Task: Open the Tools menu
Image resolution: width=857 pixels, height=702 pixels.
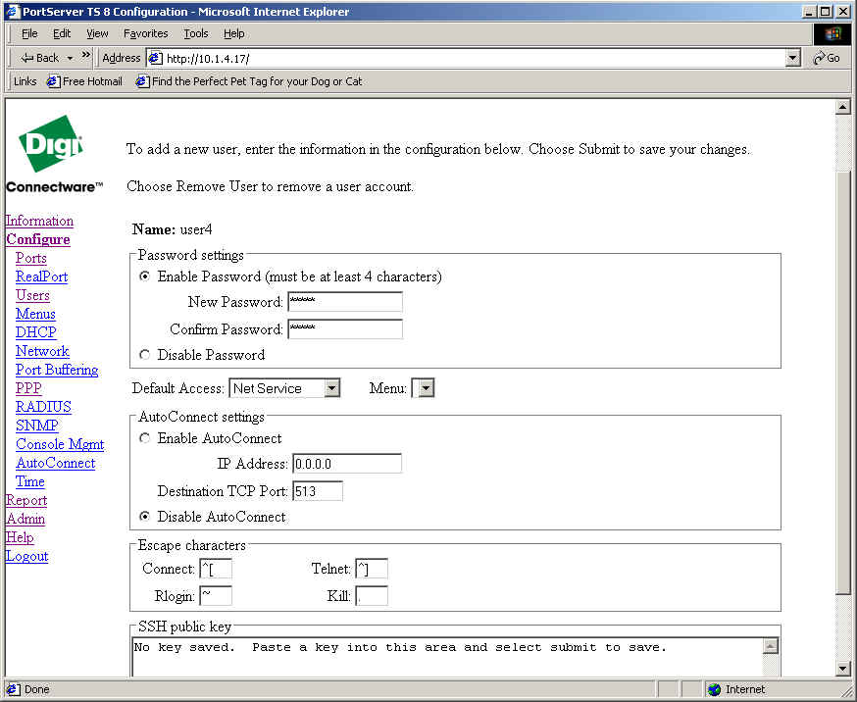Action: [196, 33]
